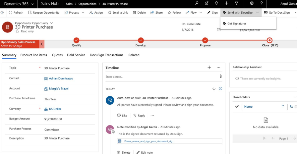This screenshot has width=297, height=154.
Task: Collapse the sales process stage bar chevron
Action: pos(42,44)
